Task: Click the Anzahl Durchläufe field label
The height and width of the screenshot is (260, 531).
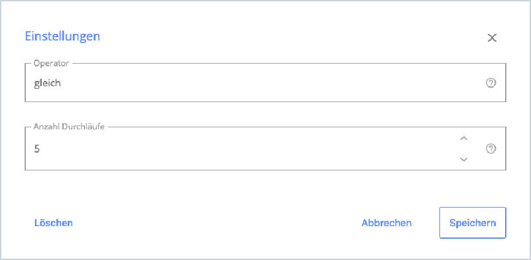Action: [x=69, y=127]
